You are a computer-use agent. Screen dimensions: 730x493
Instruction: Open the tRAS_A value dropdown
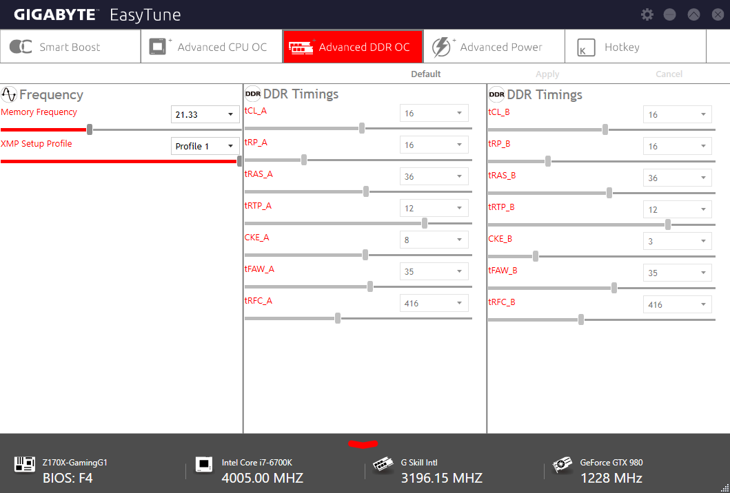(434, 176)
